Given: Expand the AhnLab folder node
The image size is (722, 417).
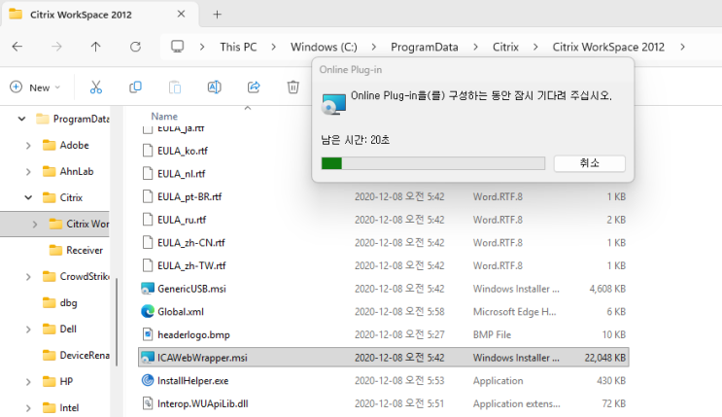Looking at the screenshot, I should pyautogui.click(x=28, y=171).
